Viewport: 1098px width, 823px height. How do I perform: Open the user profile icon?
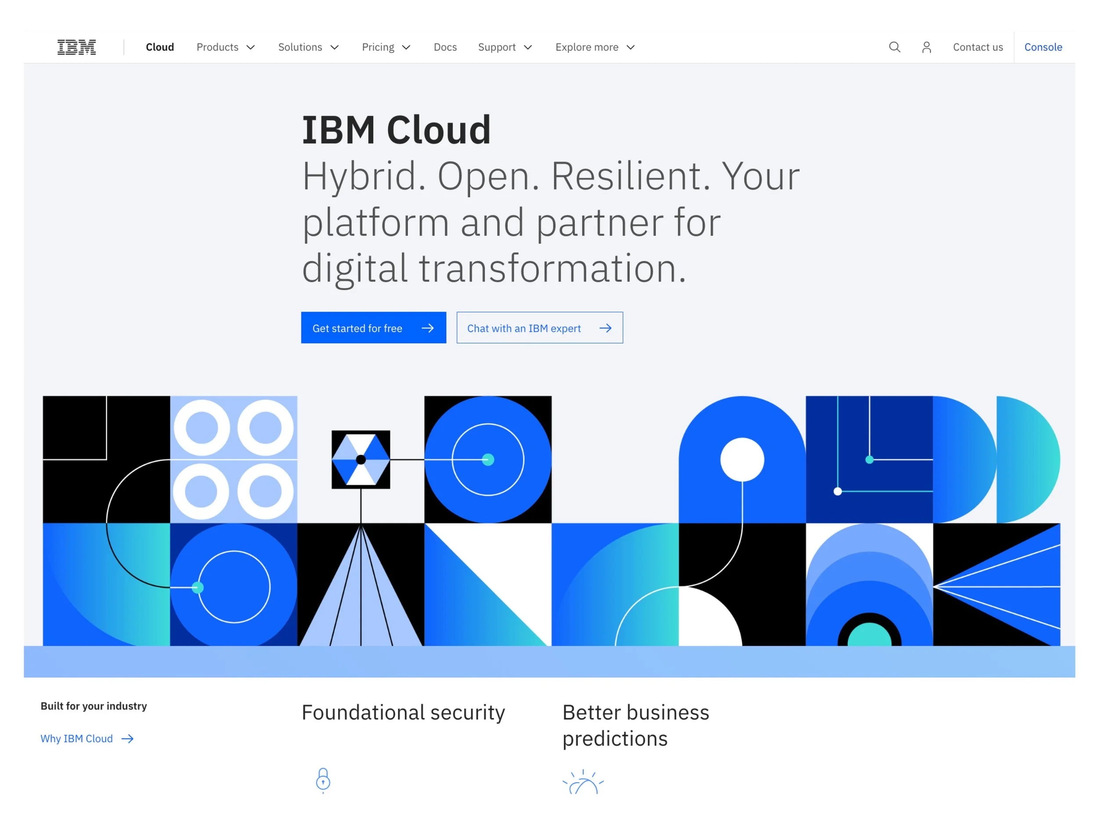pos(926,47)
